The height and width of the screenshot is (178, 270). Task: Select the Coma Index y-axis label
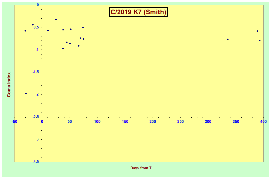(x=9, y=85)
